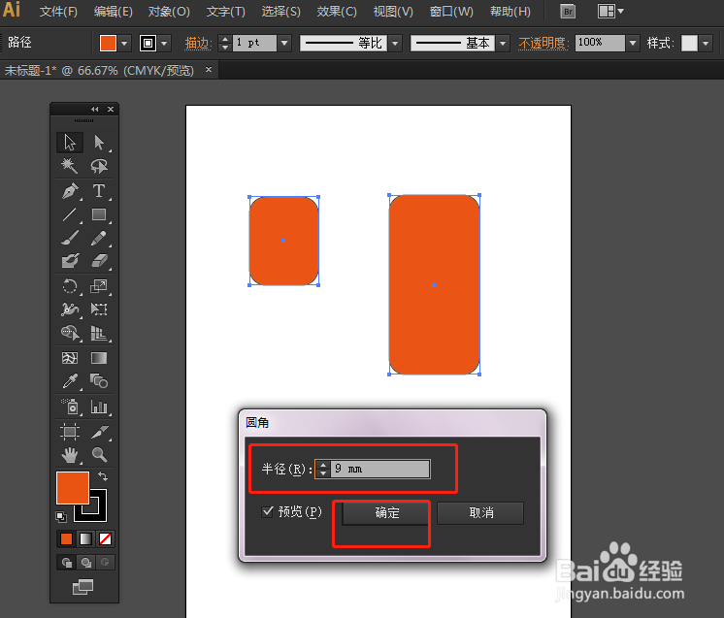724x618 pixels.
Task: Click 确定 in the 圆角 dialog
Action: click(387, 513)
